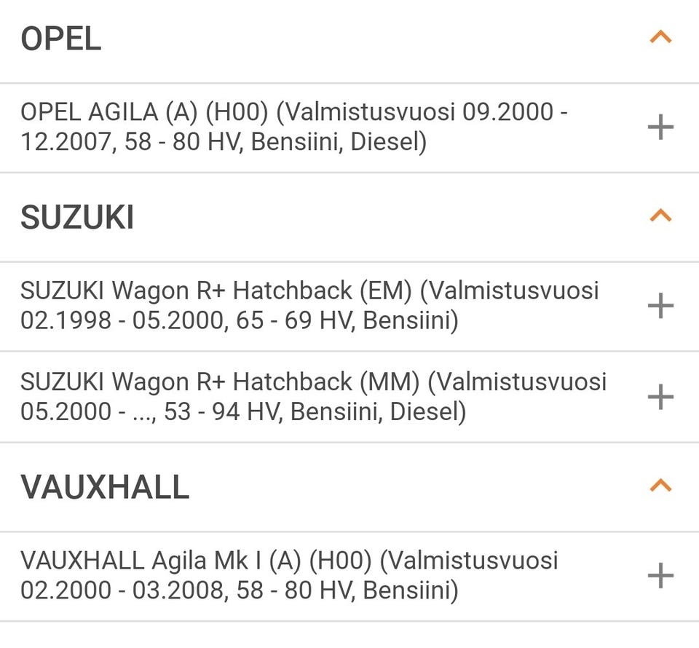Collapse the OPEL section using its orange chevron
Viewport: 699px width, 648px height.
(660, 36)
